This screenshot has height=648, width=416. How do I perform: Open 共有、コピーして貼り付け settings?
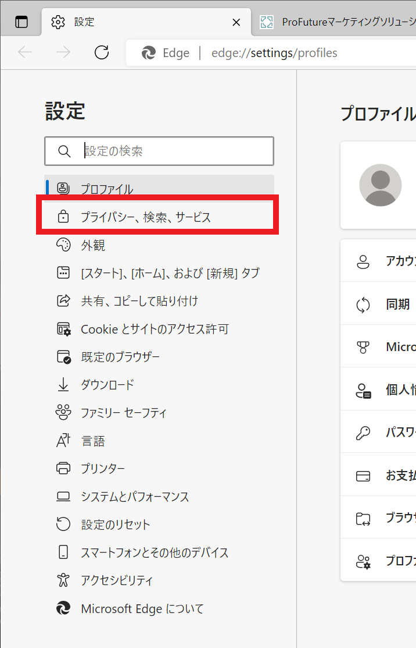159,301
